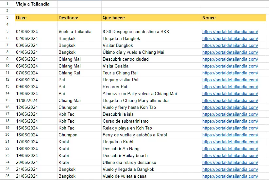The width and height of the screenshot is (269, 180).
Task: Select the Ultimo día relax y descanso cell
Action: click(151, 162)
